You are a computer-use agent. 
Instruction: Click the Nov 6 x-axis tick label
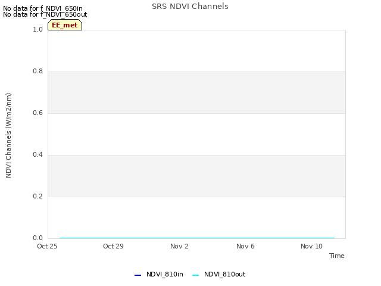[x=245, y=246]
